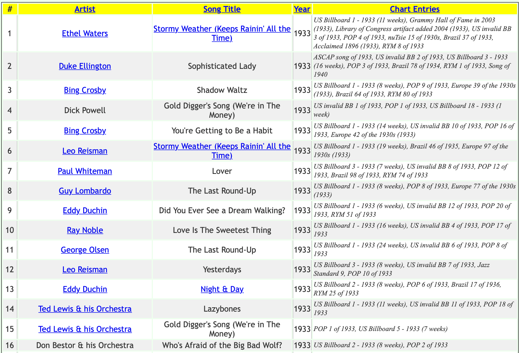Open Ted Lewis link in Gold Digger's Song row
The image size is (519, 353).
pyautogui.click(x=85, y=329)
